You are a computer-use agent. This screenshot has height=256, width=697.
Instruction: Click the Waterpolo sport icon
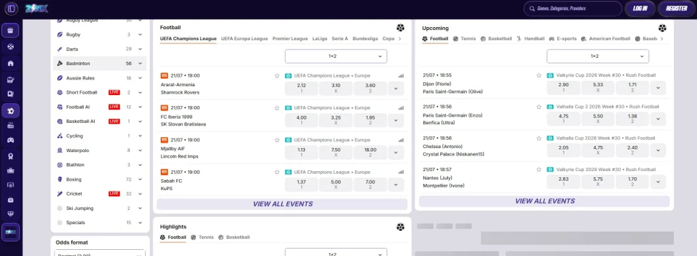point(60,150)
